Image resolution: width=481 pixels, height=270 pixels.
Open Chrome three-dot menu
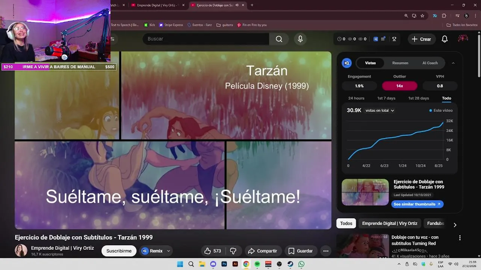point(475,16)
